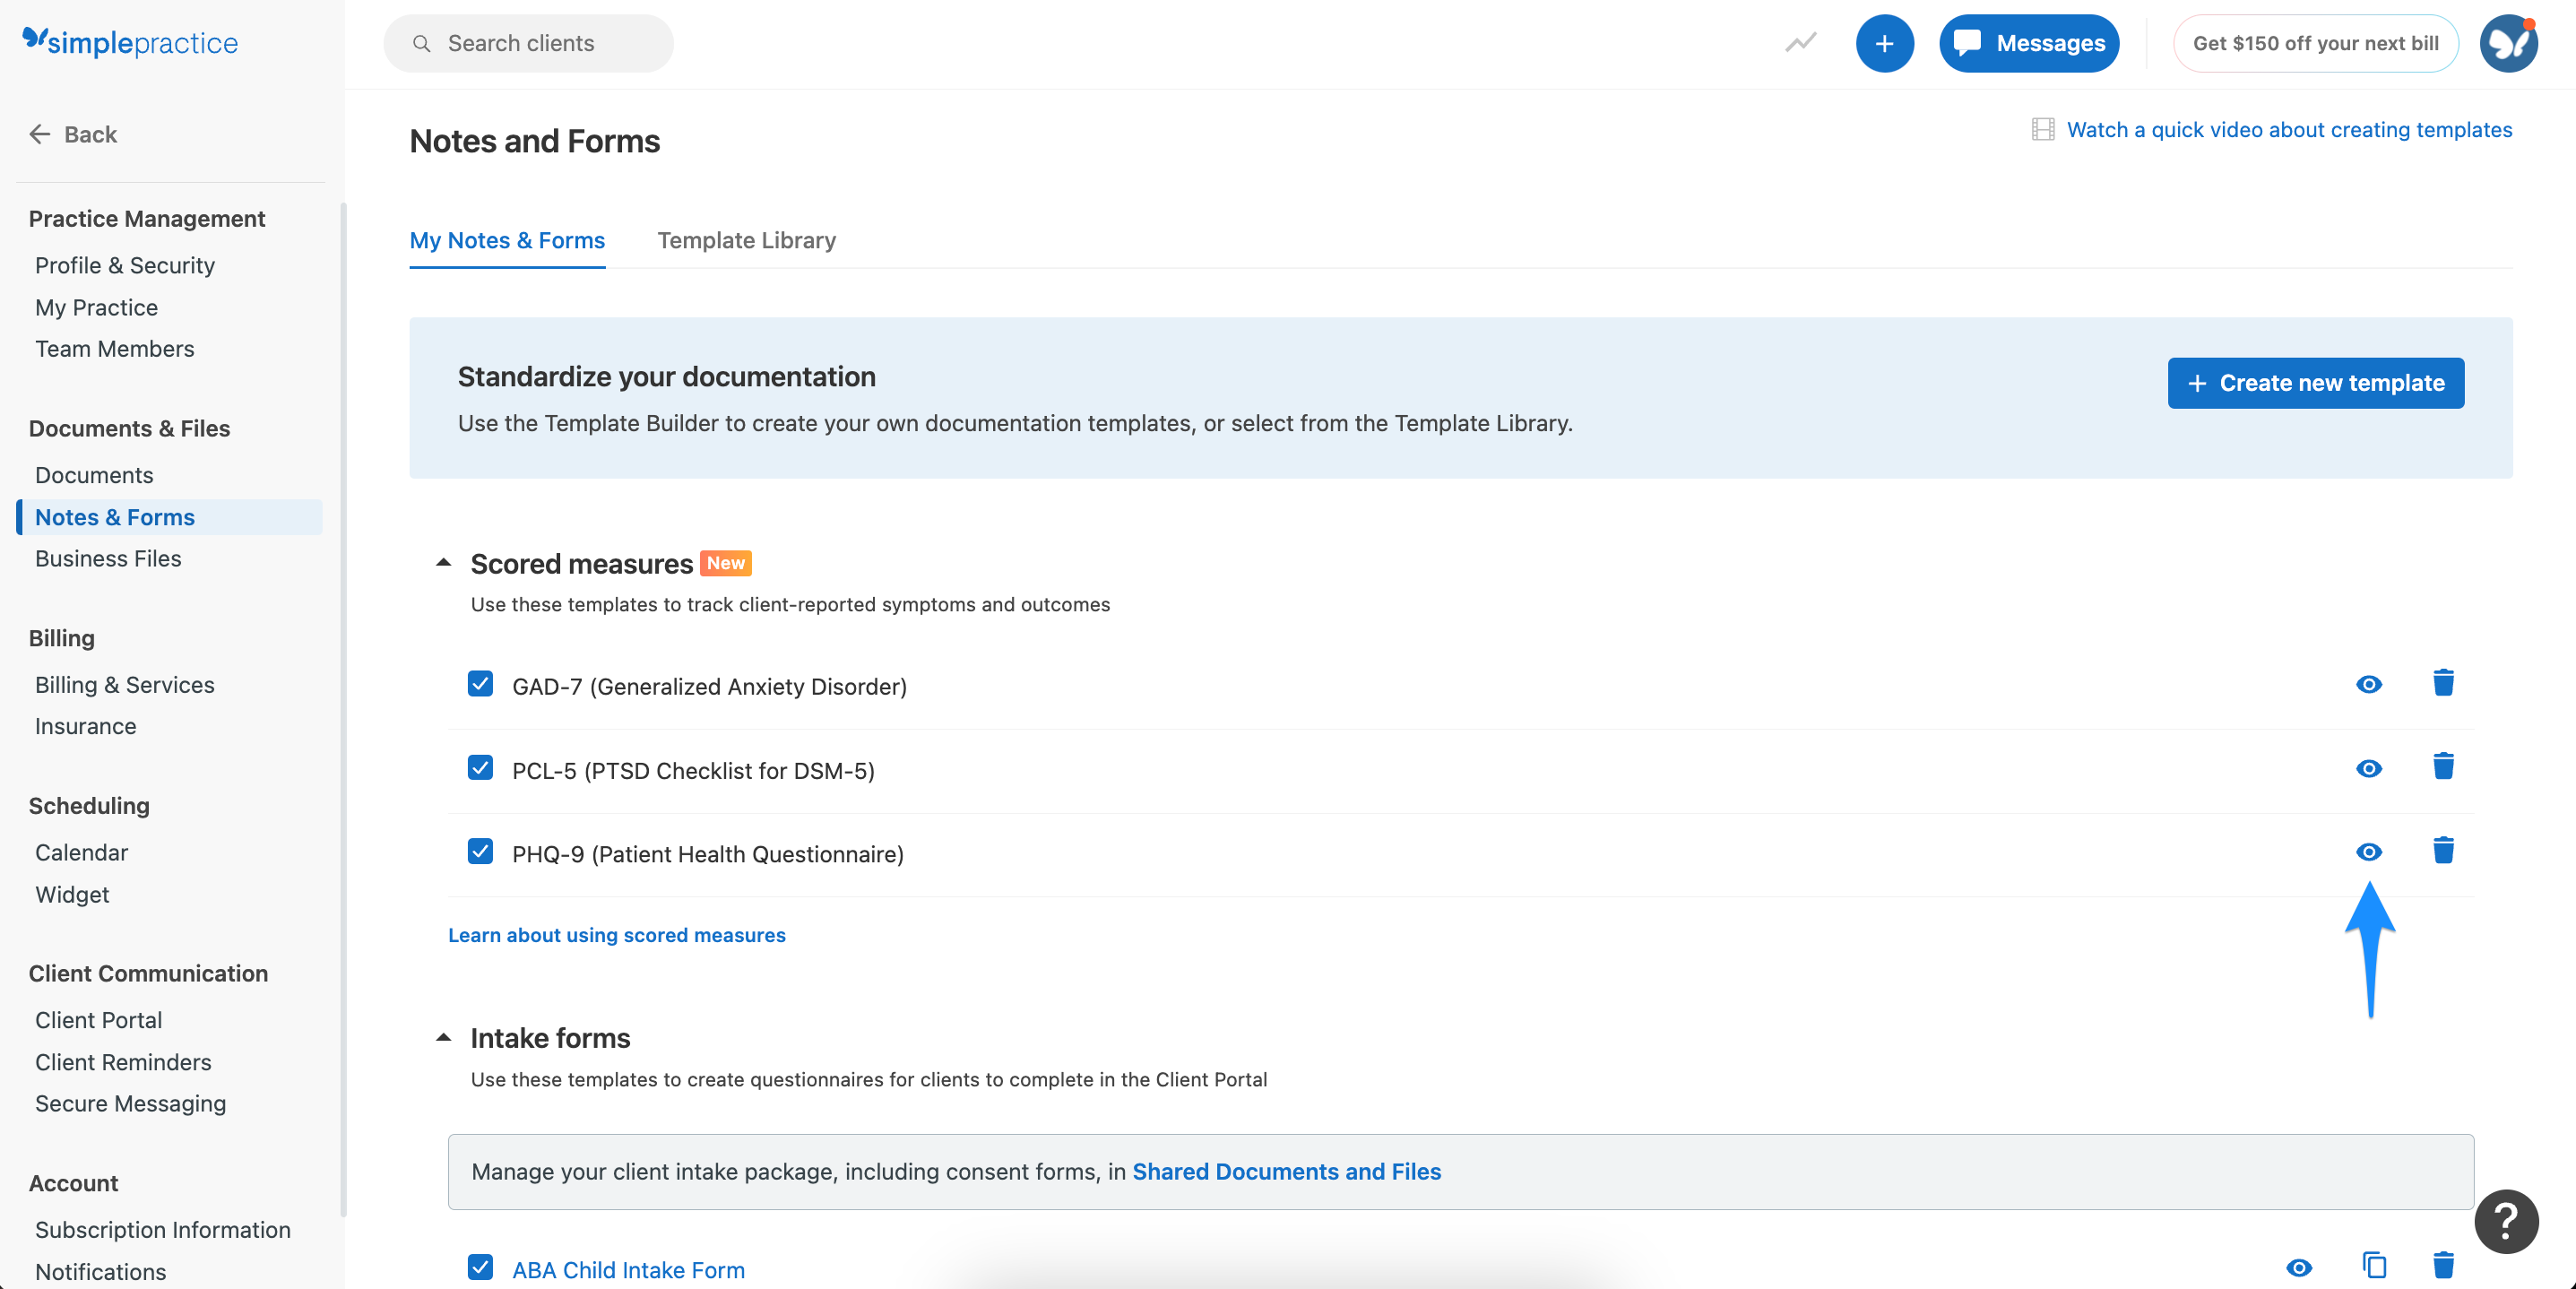Open the create new item plus icon
Screen dimensions: 2576x1289
pos(1884,43)
